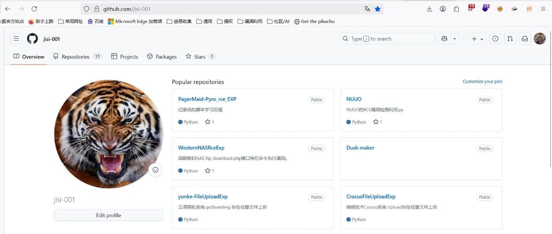Click the browser forward arrow
This screenshot has width=552, height=234.
[x=21, y=9]
